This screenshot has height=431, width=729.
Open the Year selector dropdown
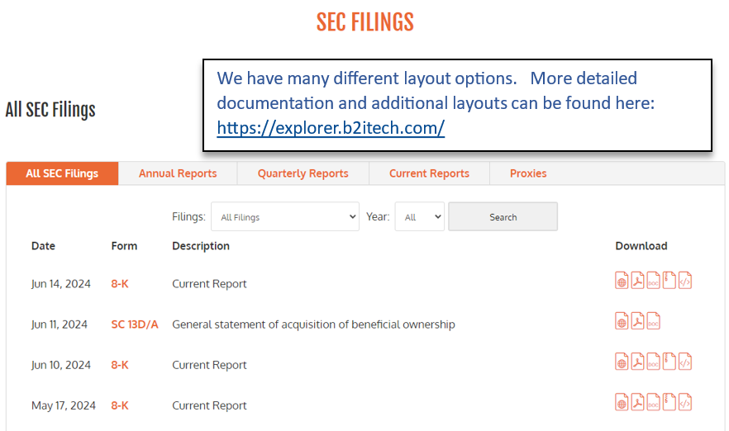420,216
